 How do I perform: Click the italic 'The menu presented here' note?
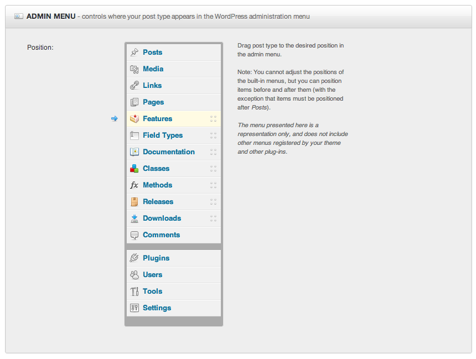coord(293,138)
